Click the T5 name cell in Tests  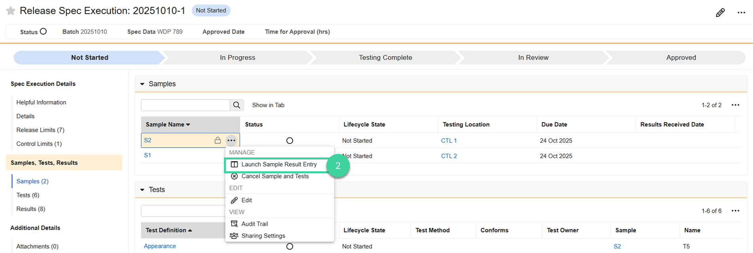click(x=686, y=246)
